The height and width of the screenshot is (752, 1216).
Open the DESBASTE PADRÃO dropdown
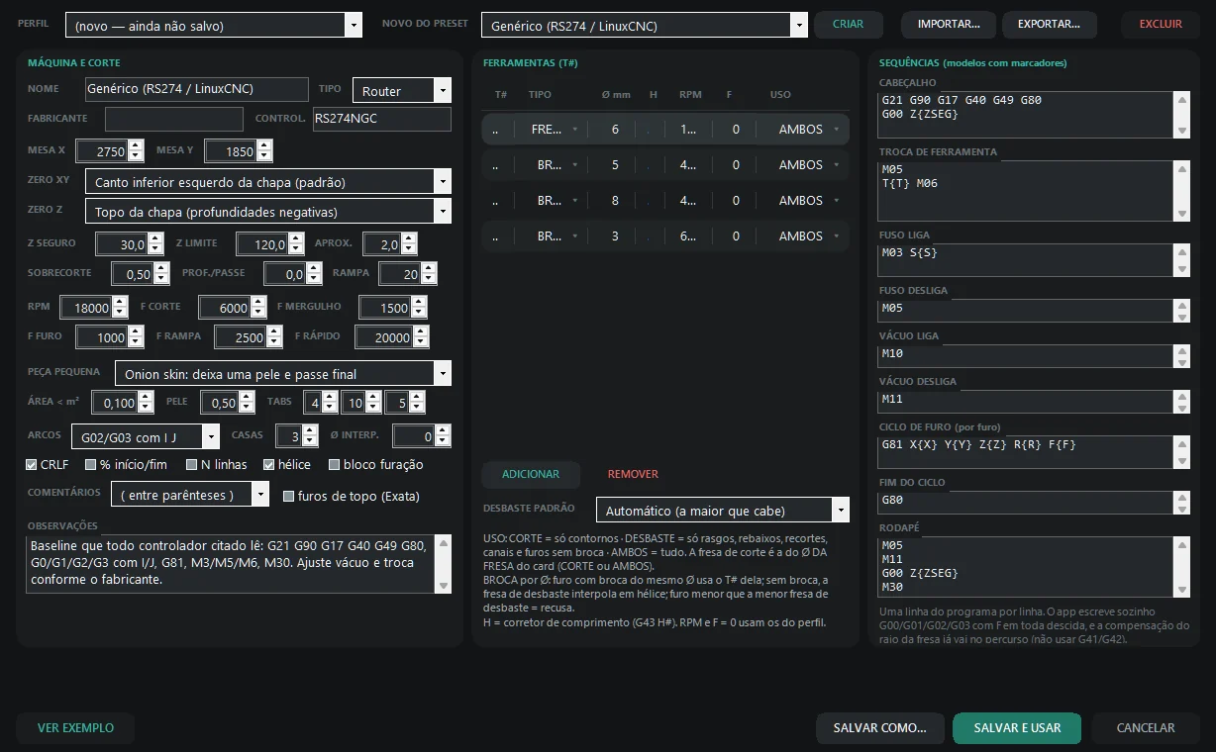pos(722,510)
